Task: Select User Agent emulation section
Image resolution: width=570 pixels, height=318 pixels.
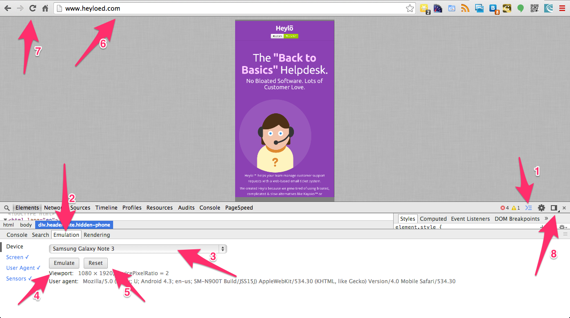Action: click(23, 268)
